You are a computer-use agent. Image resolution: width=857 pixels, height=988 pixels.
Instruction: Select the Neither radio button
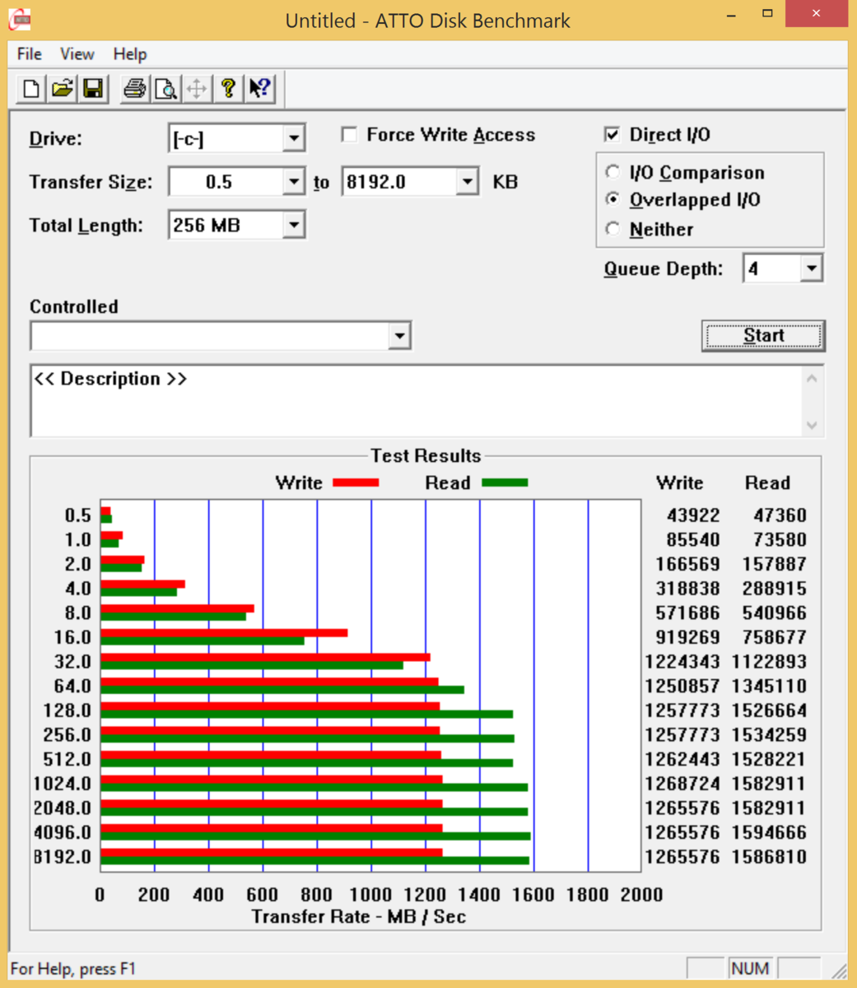coord(612,229)
